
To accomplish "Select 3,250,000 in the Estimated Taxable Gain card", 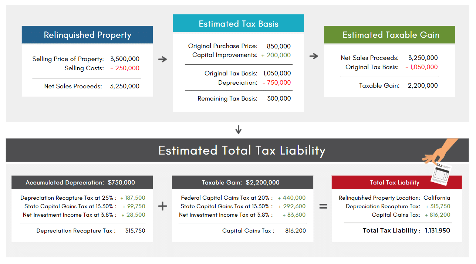I will pos(423,58).
